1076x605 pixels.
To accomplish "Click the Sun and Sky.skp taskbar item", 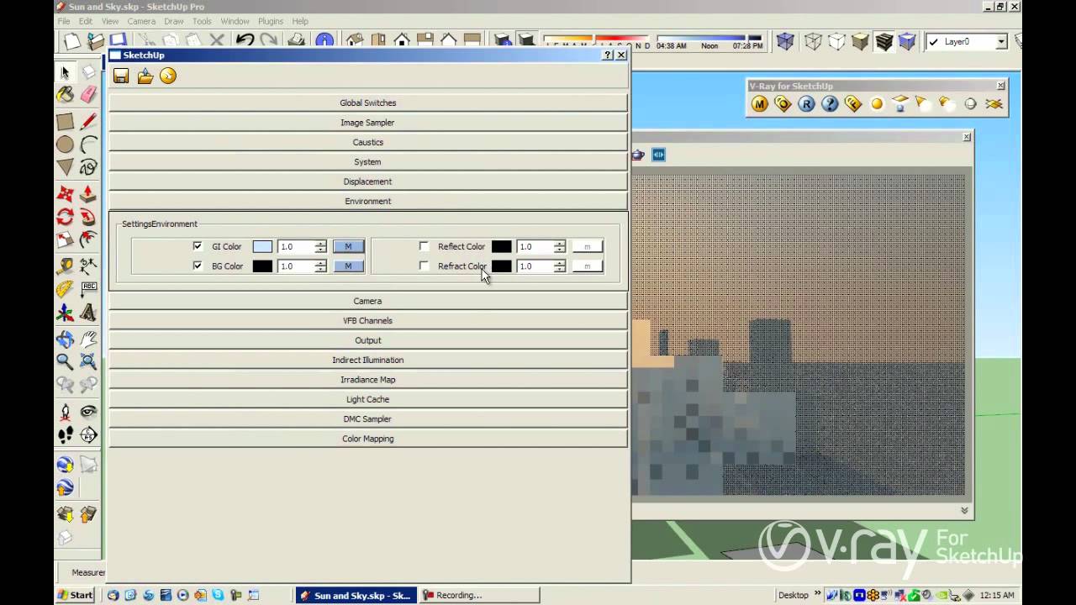I will [x=356, y=595].
